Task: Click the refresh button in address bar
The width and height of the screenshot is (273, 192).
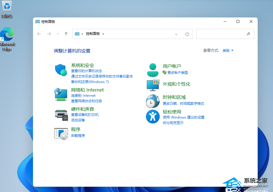Action: pyautogui.click(x=187, y=34)
